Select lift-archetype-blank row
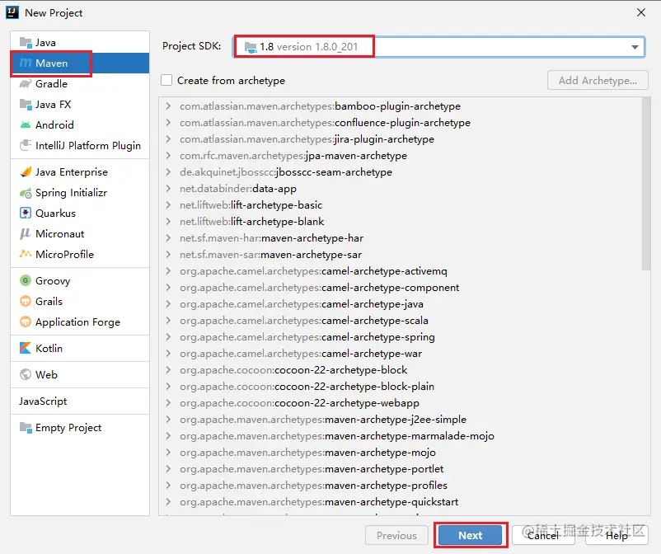Screen dimensions: 661x554 pos(400,221)
